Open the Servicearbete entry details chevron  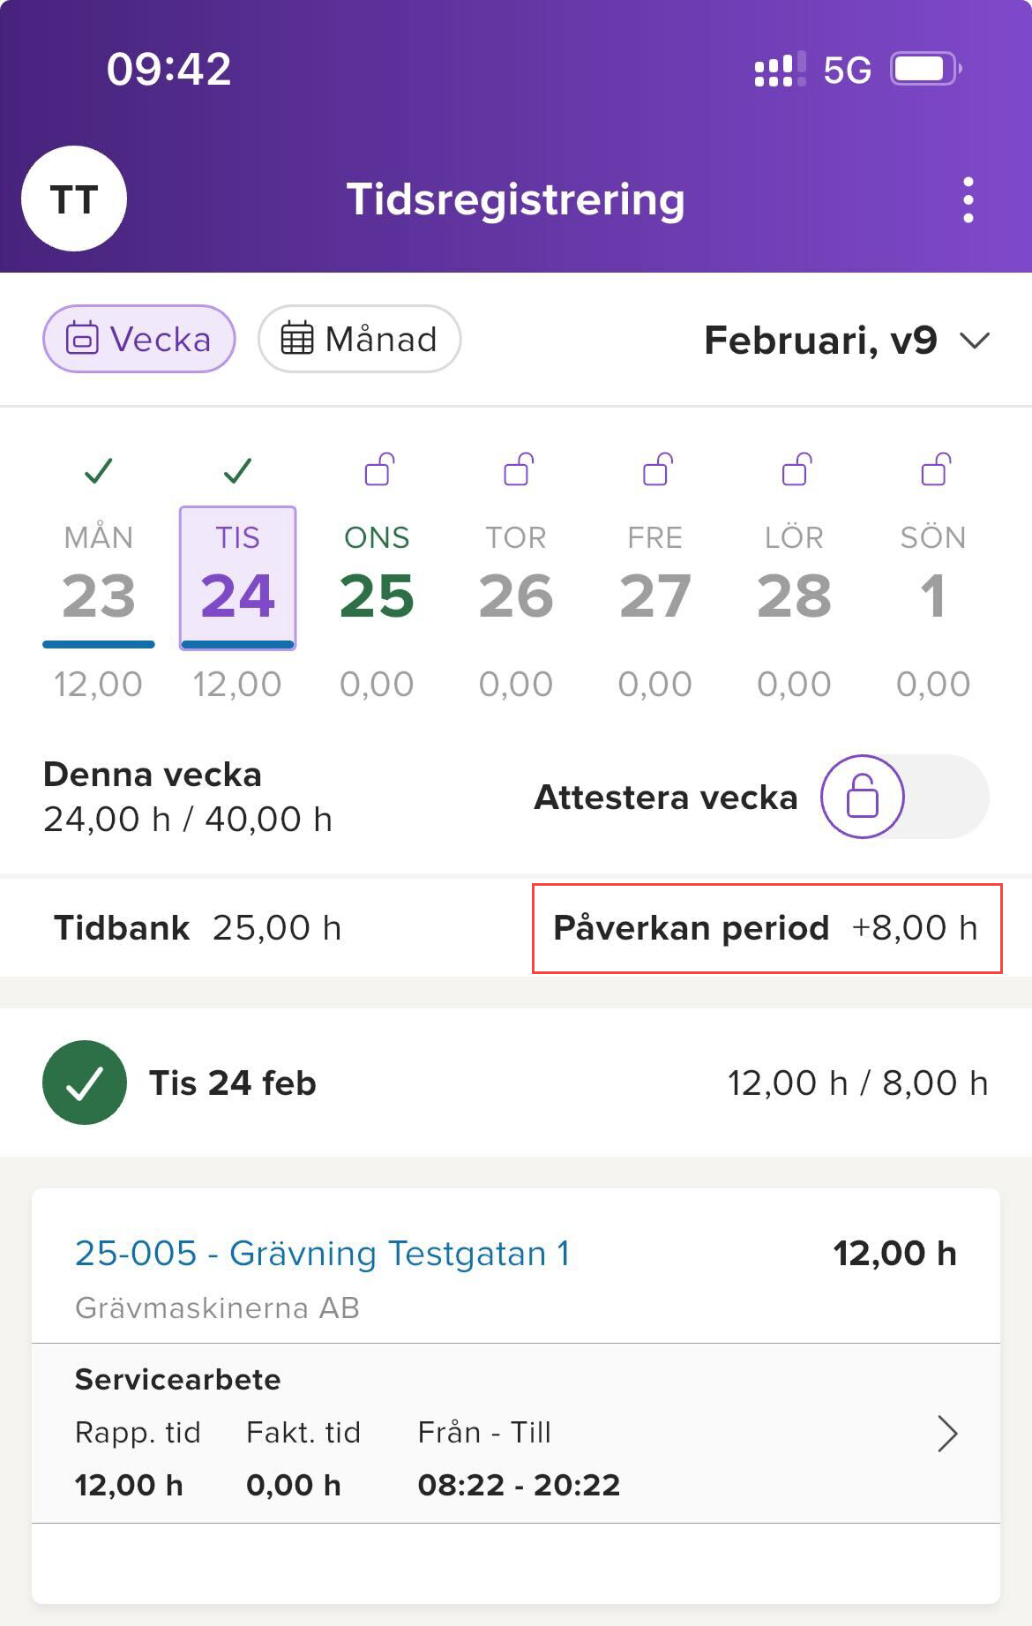coord(946,1434)
